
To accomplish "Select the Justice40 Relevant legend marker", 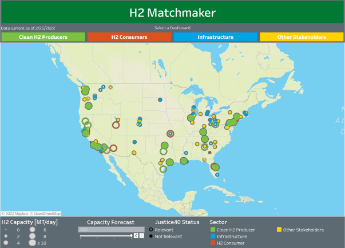I will pyautogui.click(x=151, y=229).
